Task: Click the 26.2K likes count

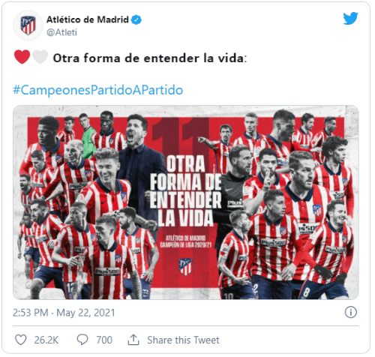Action: [46, 340]
